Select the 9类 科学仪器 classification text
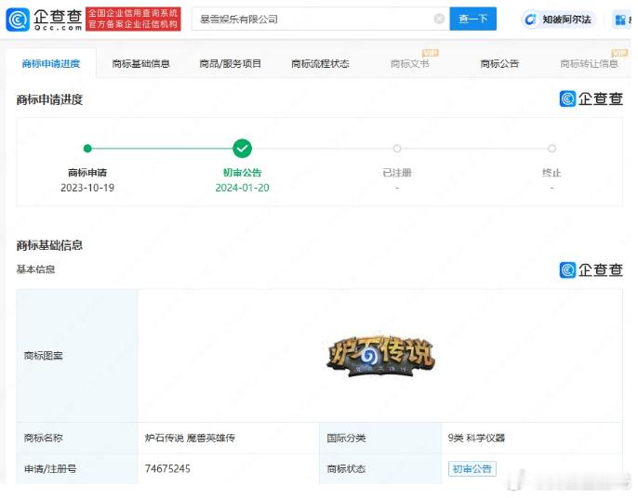Image resolution: width=638 pixels, height=498 pixels. 476,438
